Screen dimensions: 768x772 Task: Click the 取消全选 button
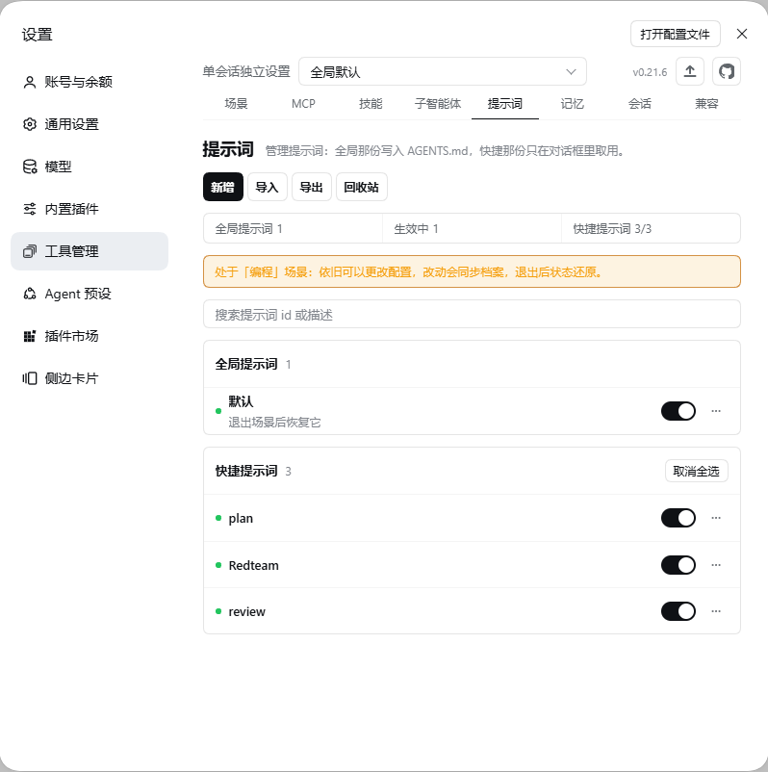coord(696,471)
